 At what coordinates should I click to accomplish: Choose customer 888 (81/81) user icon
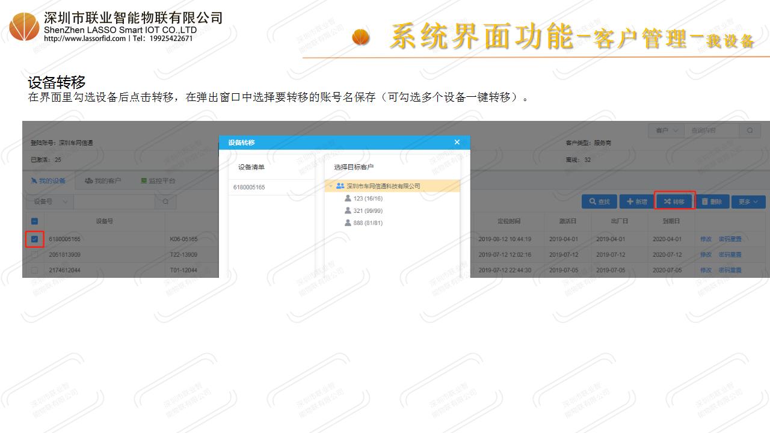348,223
